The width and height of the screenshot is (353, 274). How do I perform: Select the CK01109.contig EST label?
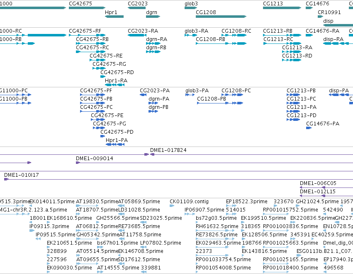189,202
